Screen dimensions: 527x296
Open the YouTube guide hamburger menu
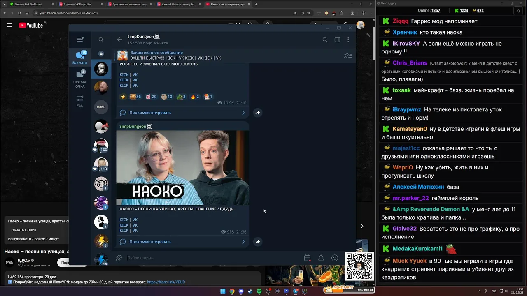9,25
